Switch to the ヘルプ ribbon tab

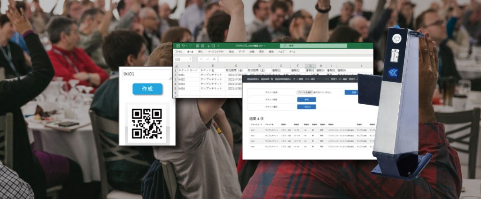281,52
